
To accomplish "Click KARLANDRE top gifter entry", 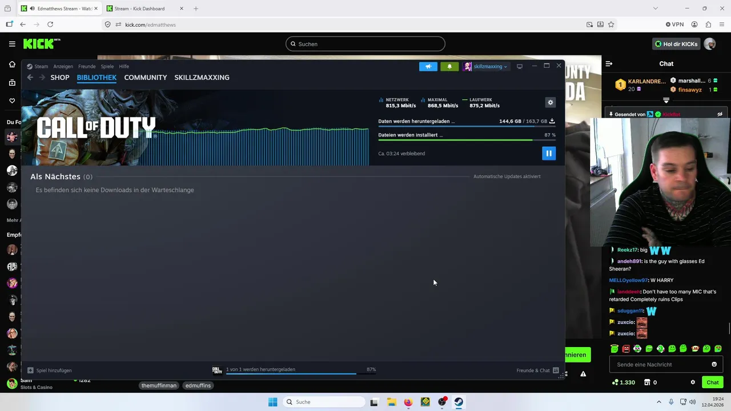I will point(640,85).
